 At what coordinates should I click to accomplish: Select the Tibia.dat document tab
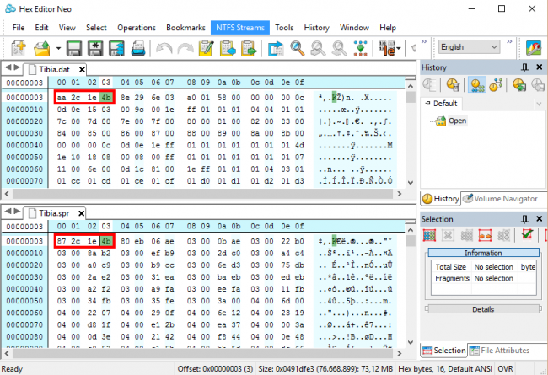click(x=54, y=70)
